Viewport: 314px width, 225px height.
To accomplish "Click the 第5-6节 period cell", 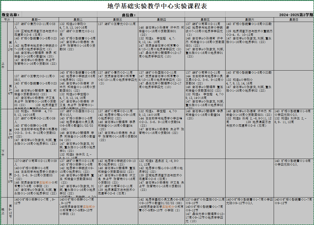I will tap(11, 134).
